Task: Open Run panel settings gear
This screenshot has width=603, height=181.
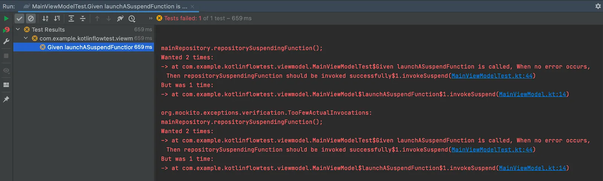Action: coord(598,6)
